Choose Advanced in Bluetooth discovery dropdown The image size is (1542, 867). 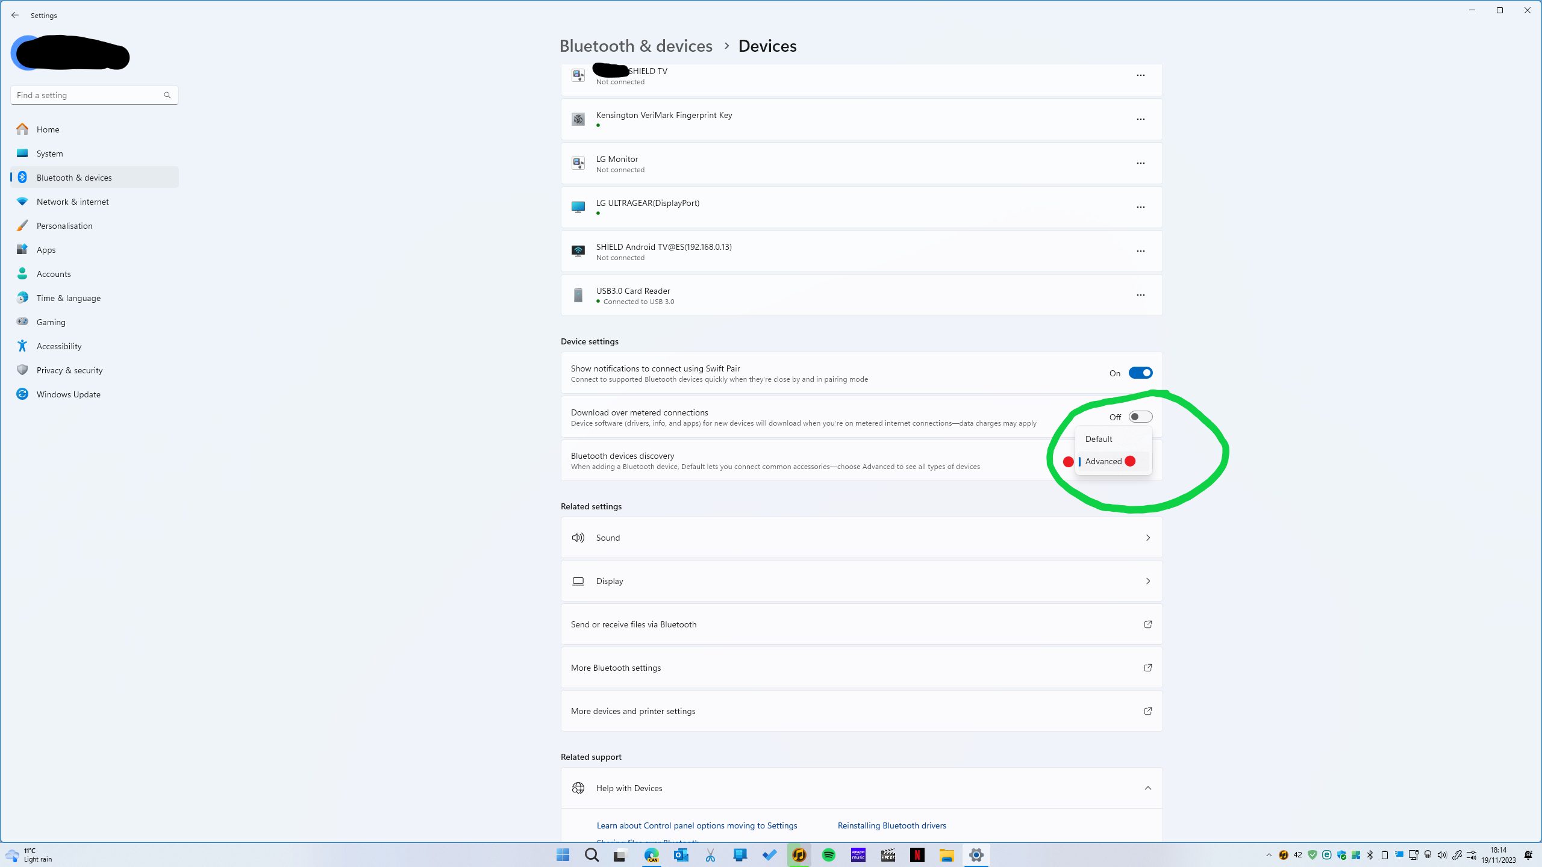click(x=1103, y=461)
